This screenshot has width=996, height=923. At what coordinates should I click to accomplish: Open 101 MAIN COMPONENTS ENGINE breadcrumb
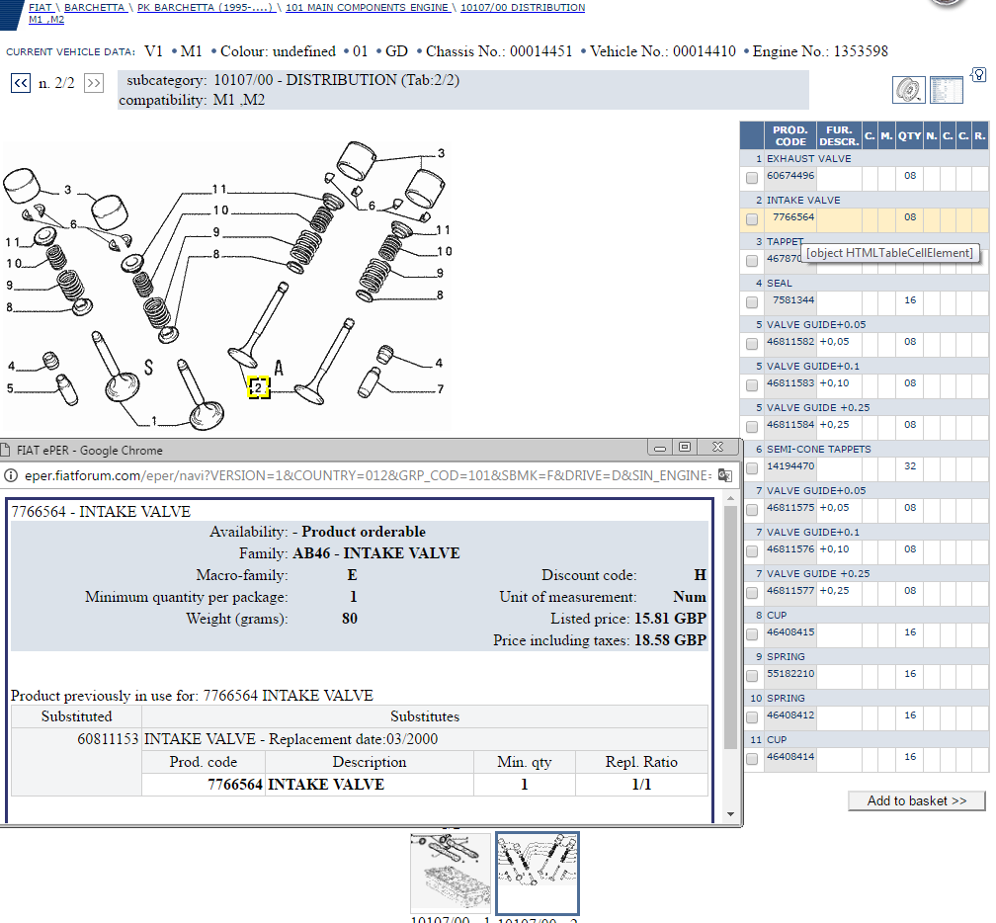point(368,8)
